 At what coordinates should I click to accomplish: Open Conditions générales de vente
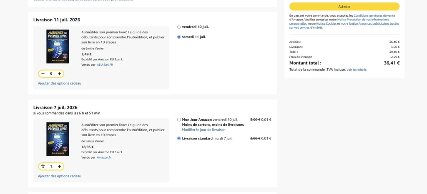click(374, 16)
